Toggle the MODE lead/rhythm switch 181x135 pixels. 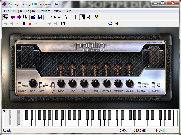41,85
